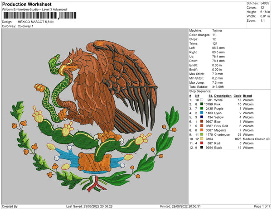Click the barcode under the worksheet title
Image resolution: width=272 pixels, height=210 pixels.
(x=39, y=15)
